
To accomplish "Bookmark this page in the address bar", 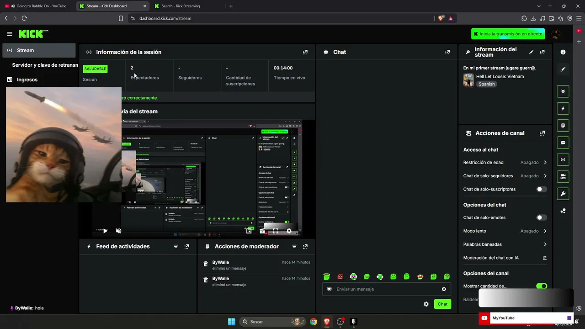I will click(121, 18).
